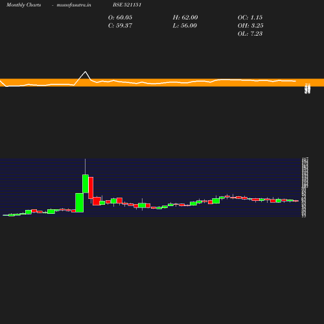Click the peak of the white indicator line
Screen dimensions: 324x324
click(86, 71)
